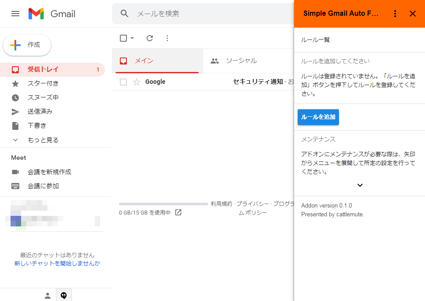Tick the checkbox for the Google email
The height and width of the screenshot is (301, 425).
[123, 82]
